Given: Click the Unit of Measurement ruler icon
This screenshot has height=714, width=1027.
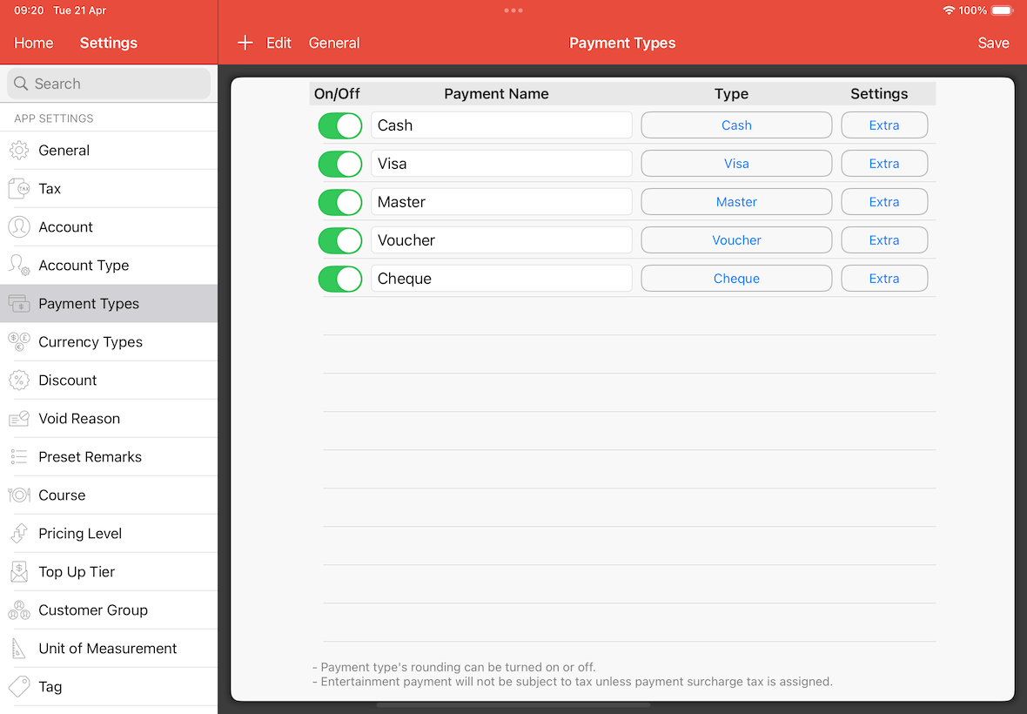Looking at the screenshot, I should (x=19, y=649).
